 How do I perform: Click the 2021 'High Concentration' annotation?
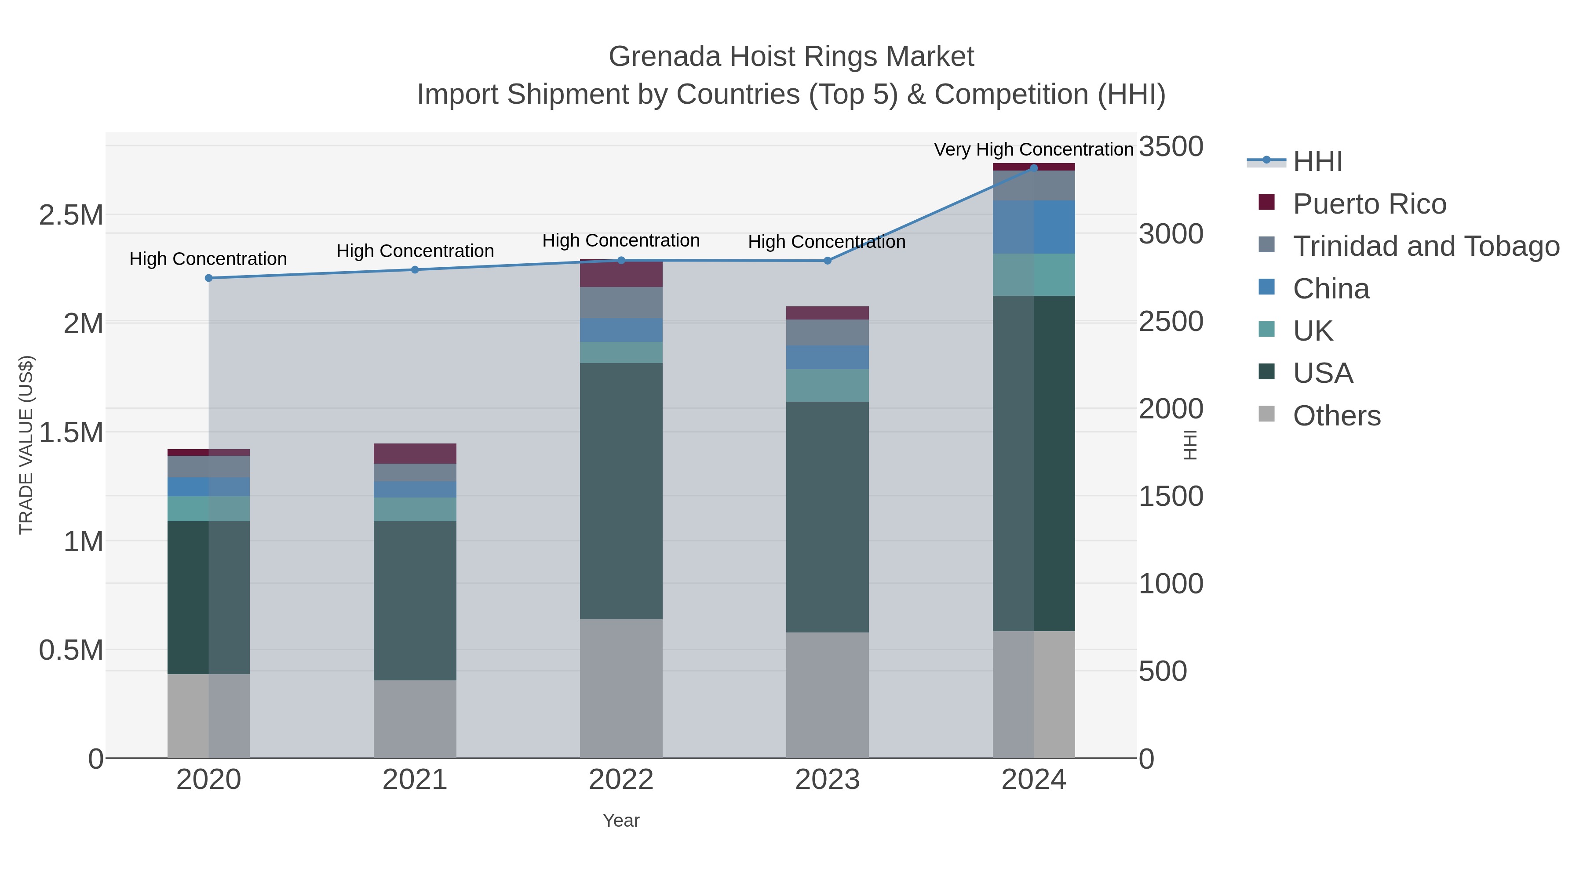[x=415, y=251]
